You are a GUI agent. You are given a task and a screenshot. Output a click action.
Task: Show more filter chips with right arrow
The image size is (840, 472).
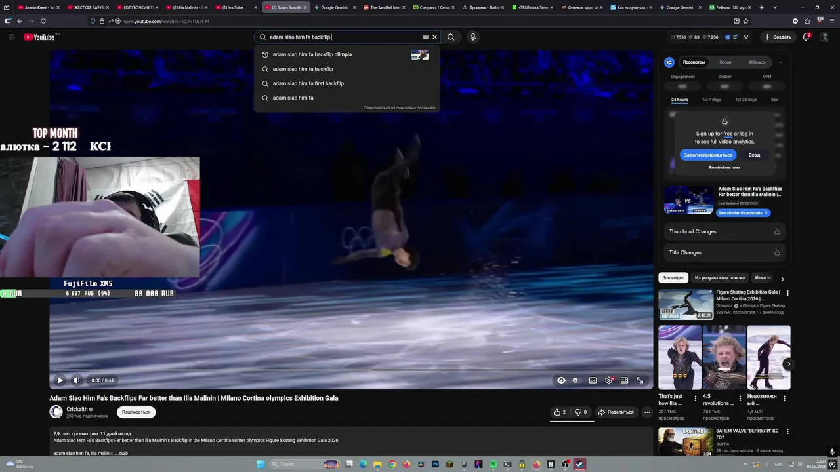tap(782, 279)
